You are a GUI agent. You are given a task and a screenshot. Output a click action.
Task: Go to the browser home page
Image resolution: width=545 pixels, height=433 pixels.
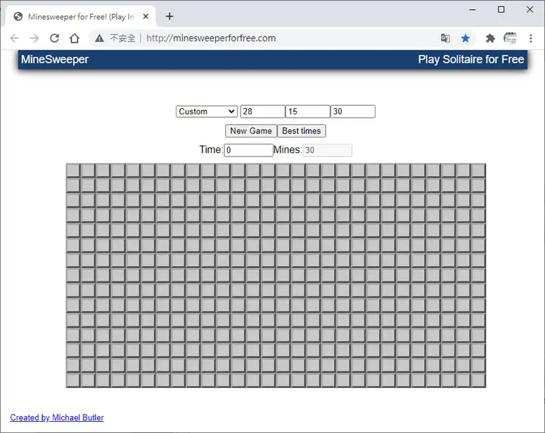coord(75,38)
